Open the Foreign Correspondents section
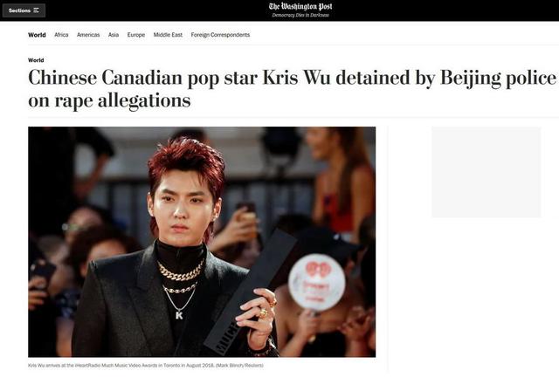This screenshot has width=559, height=378. tap(220, 35)
